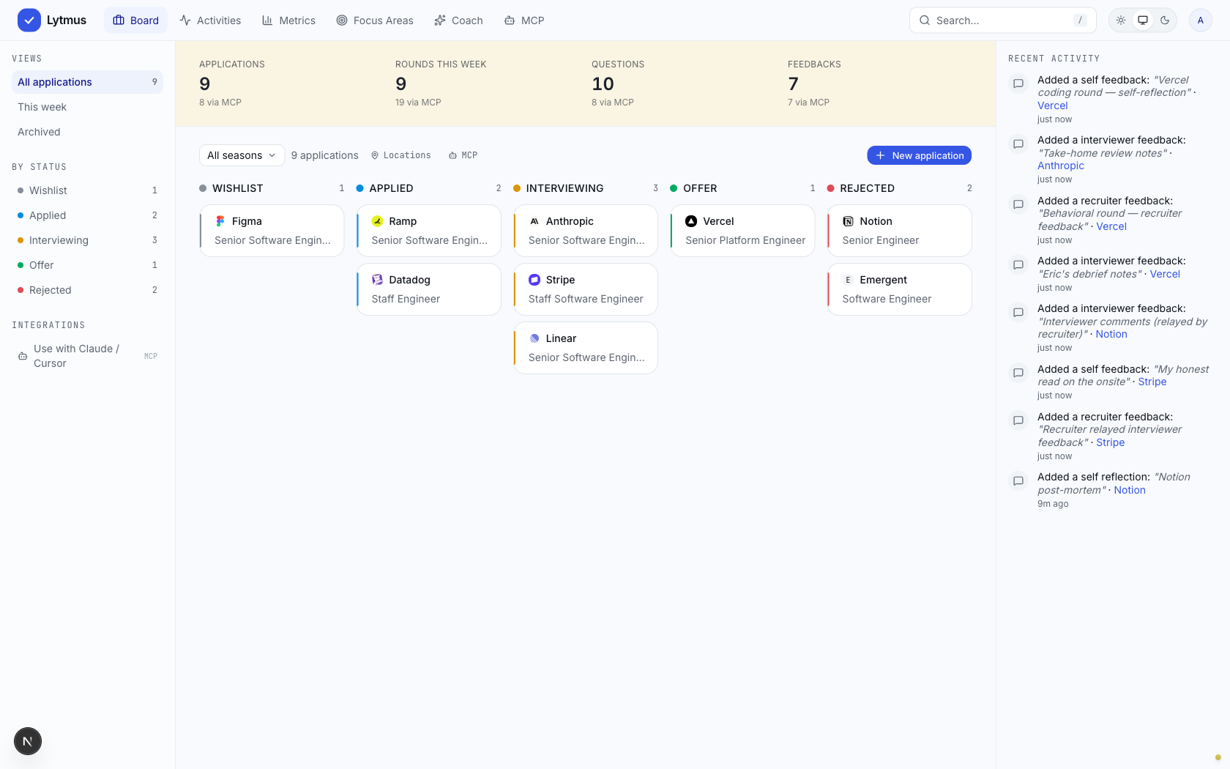The width and height of the screenshot is (1230, 769).
Task: Open the Coach tab
Action: pyautogui.click(x=458, y=21)
